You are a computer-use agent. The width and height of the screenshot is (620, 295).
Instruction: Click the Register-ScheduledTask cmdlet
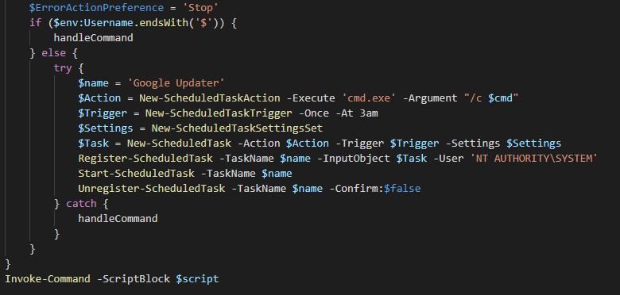(x=145, y=159)
